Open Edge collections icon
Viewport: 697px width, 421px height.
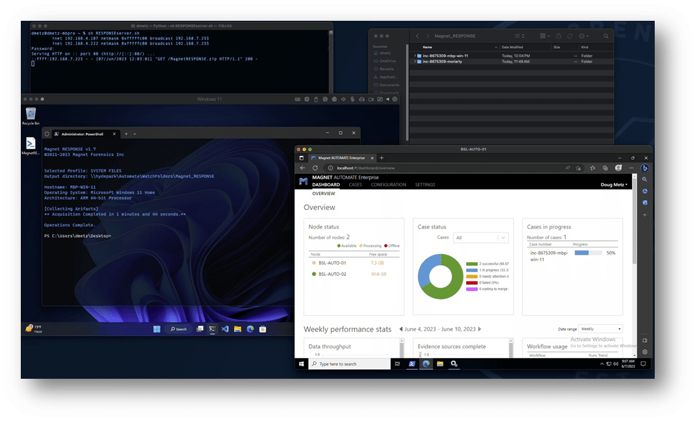[x=605, y=168]
